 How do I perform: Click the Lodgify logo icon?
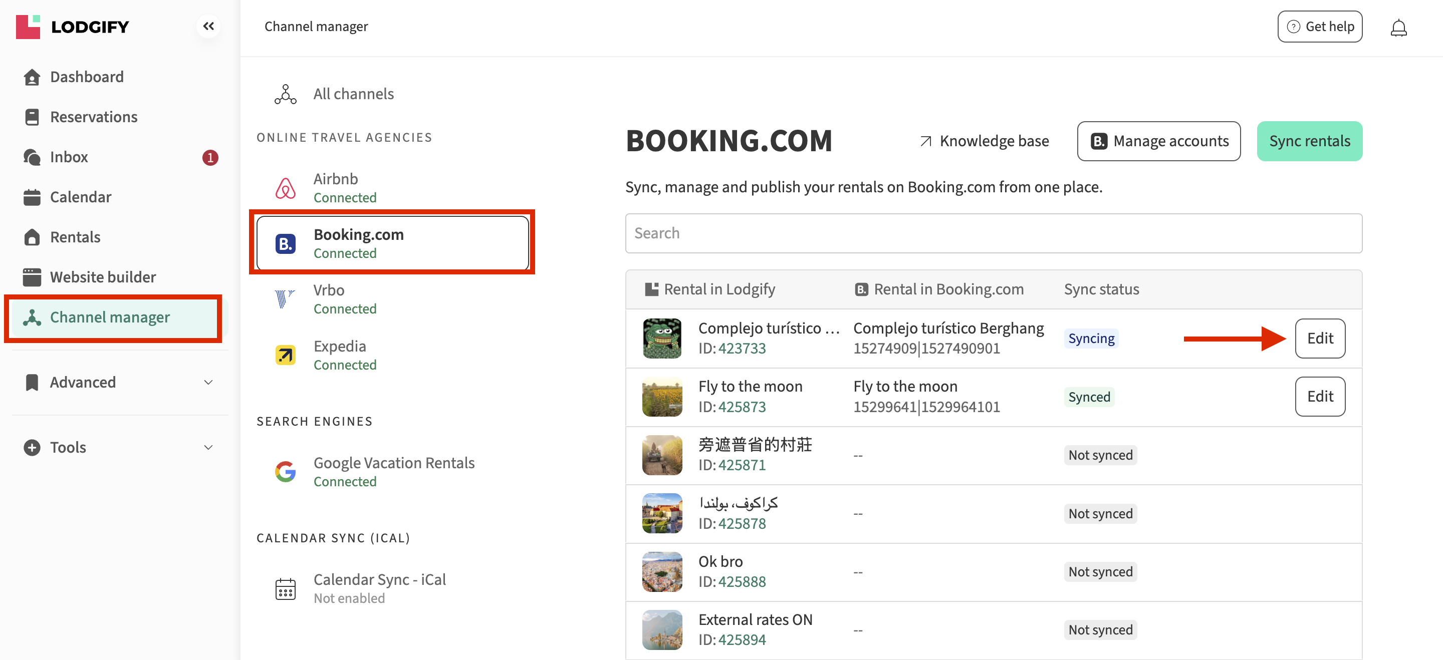coord(28,27)
